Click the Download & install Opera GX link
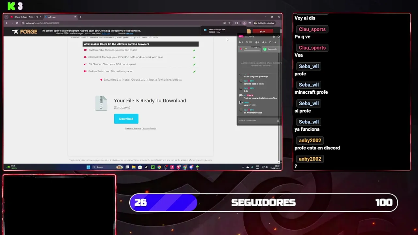Viewport: 418px width, 235px height. [143, 80]
